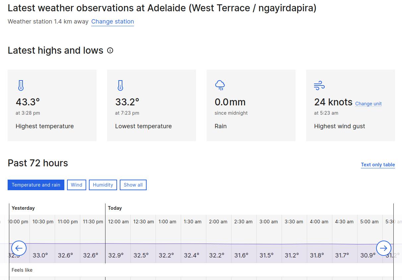Click the Past 72 hours heading
Viewport: 402px width, 280px height.
pos(38,163)
